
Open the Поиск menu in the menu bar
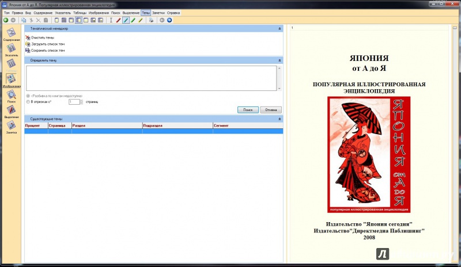pos(116,13)
